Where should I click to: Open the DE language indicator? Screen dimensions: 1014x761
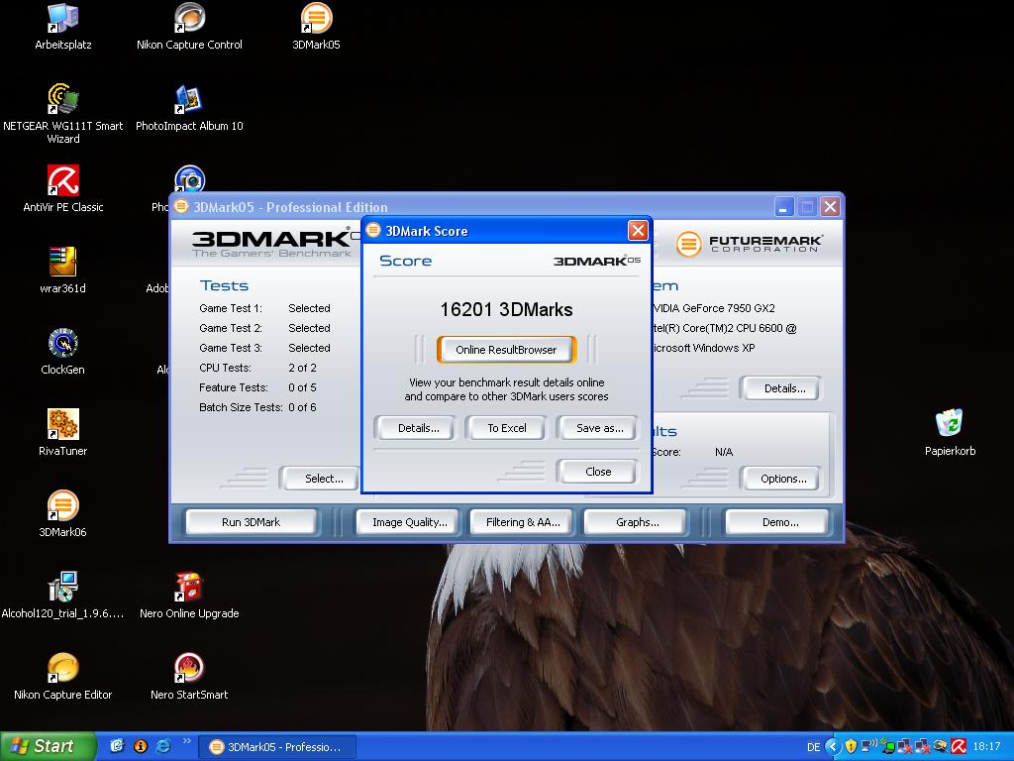point(814,747)
